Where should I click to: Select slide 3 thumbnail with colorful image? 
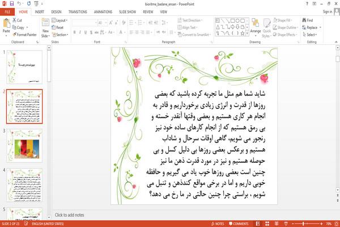tap(24, 146)
